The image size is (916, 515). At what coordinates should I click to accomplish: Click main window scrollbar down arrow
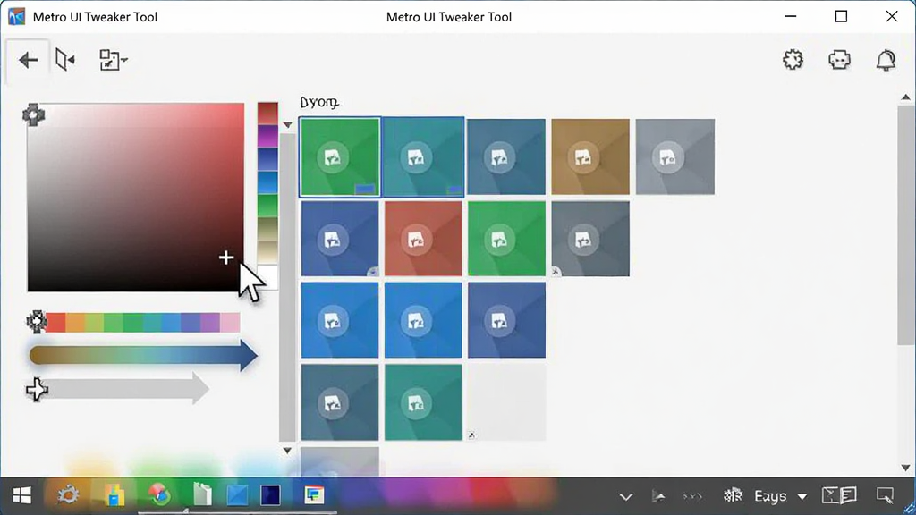pyautogui.click(x=905, y=468)
